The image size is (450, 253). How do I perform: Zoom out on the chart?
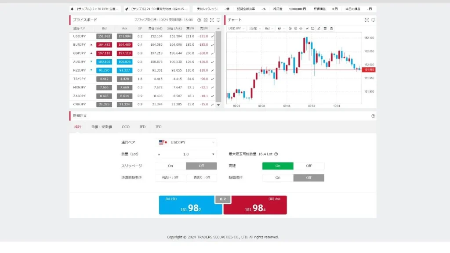point(296,29)
